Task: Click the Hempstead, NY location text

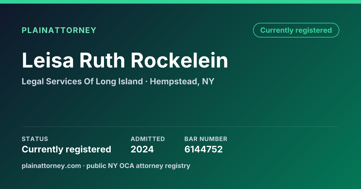Action: click(x=182, y=81)
